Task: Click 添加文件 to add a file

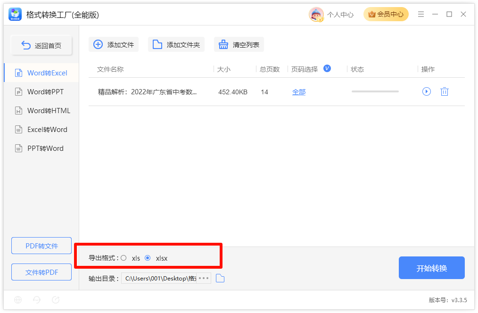Action: (x=114, y=44)
